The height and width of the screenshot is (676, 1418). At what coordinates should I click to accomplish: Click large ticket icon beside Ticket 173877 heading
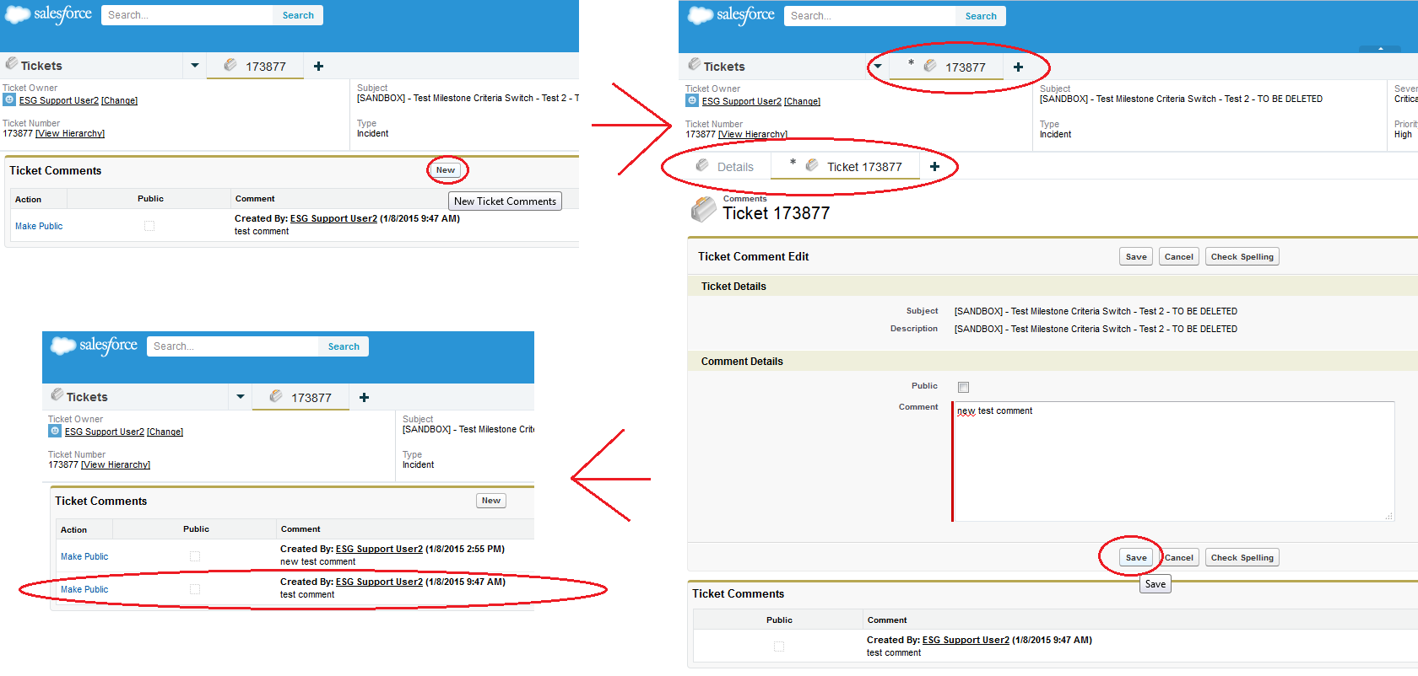(703, 209)
